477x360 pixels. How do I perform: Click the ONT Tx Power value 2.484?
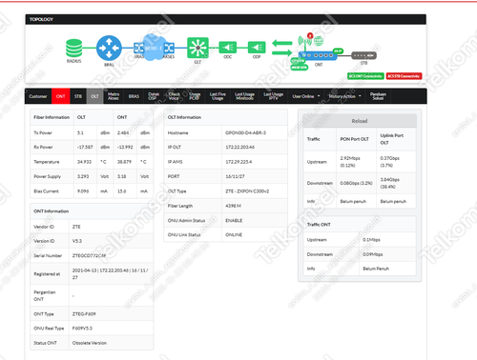[123, 132]
